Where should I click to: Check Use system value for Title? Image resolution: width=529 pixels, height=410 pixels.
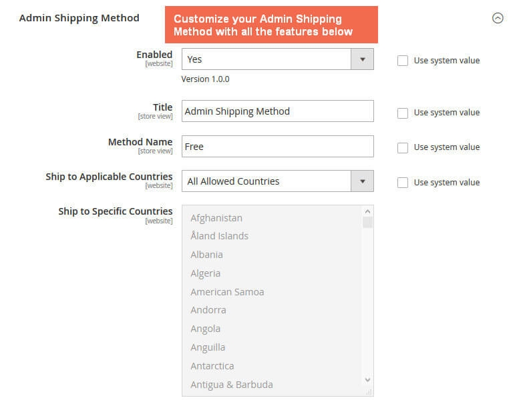(x=403, y=113)
